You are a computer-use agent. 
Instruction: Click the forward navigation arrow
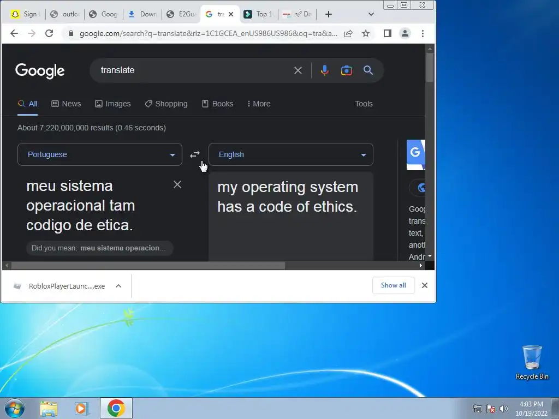(32, 33)
